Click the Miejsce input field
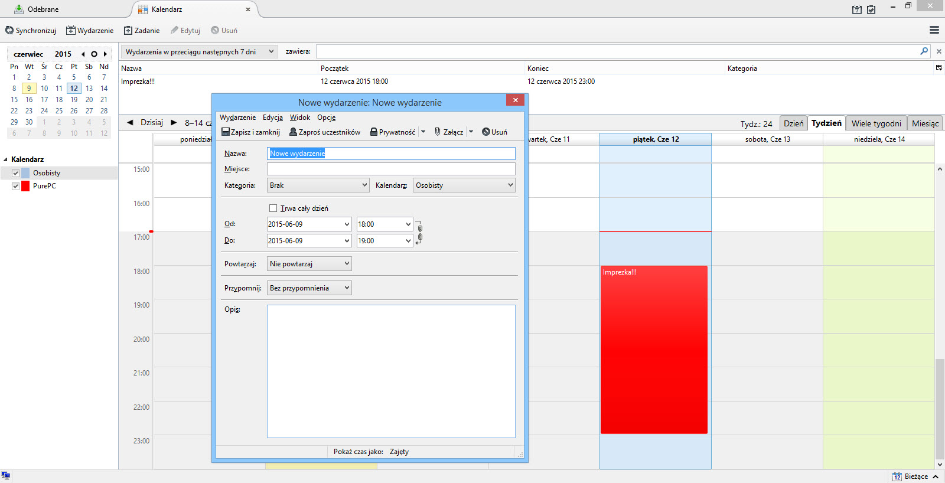The height and width of the screenshot is (483, 945). [391, 169]
